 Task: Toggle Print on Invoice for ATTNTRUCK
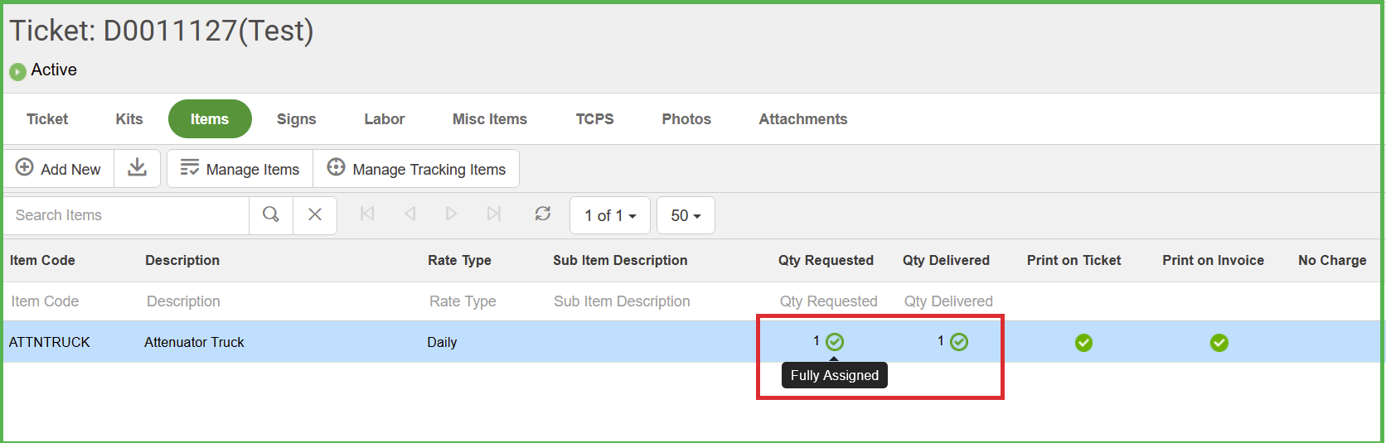pos(1219,343)
